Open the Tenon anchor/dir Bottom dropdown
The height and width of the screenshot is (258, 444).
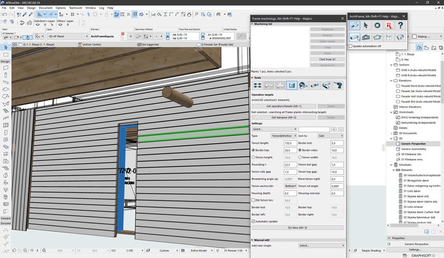pos(290,186)
